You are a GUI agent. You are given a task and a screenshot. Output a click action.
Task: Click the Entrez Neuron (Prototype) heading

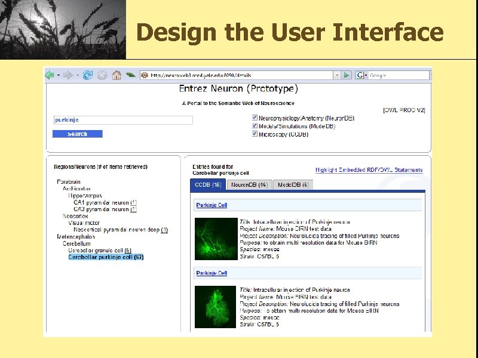coord(238,89)
